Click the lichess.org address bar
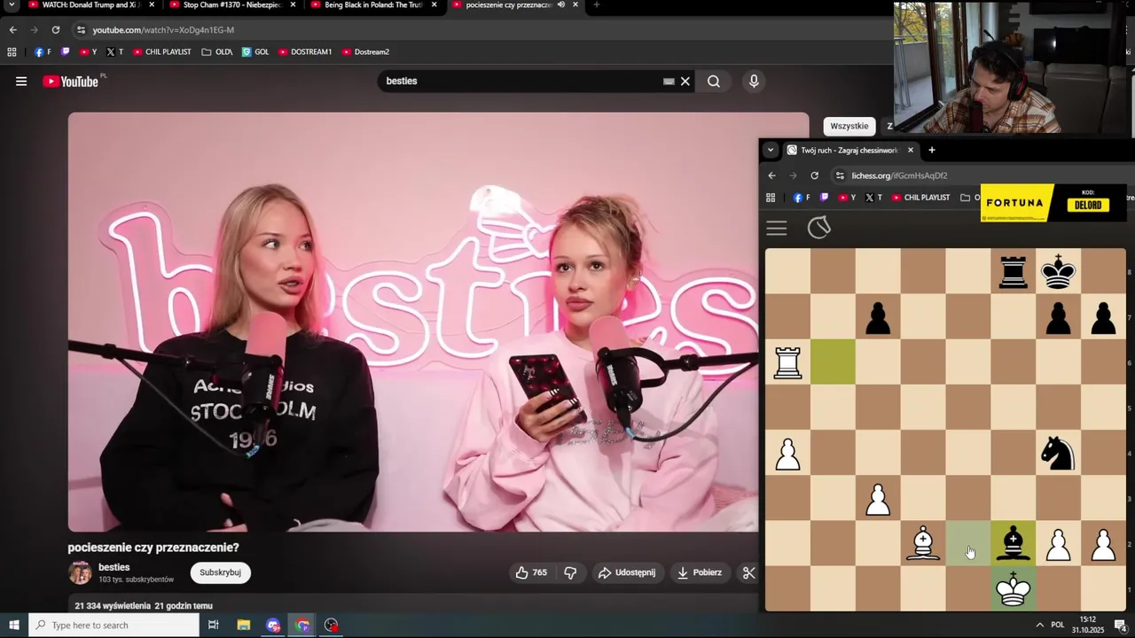 899,175
